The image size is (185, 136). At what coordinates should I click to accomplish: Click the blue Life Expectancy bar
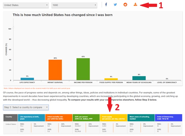(27, 79)
